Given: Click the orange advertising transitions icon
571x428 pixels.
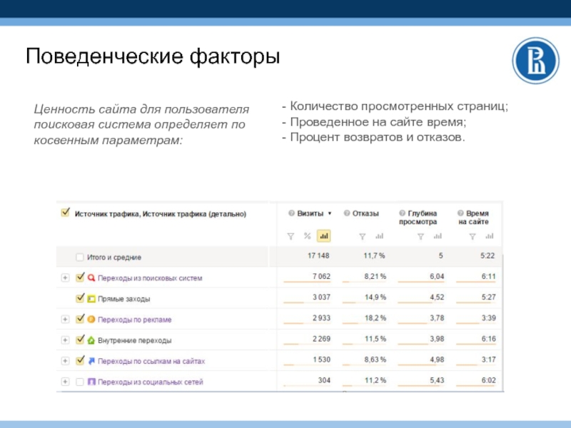Looking at the screenshot, I should click(91, 320).
